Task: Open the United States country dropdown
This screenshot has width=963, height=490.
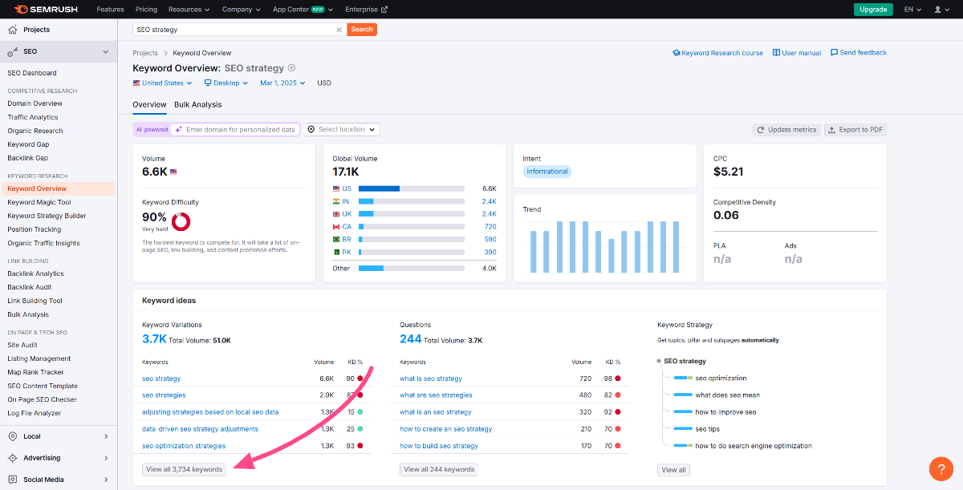Action: [162, 83]
